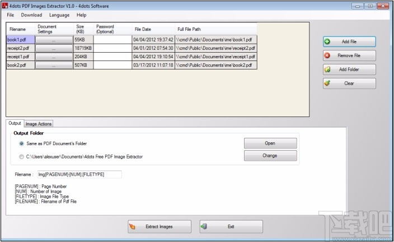
Task: Click the Password cell for book1.pdf
Action: pyautogui.click(x=112, y=40)
